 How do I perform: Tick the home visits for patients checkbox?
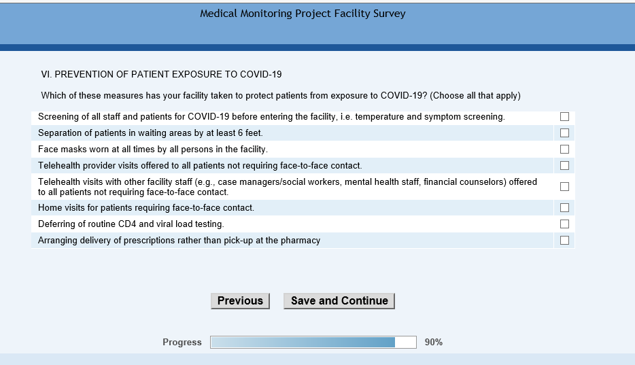(564, 208)
